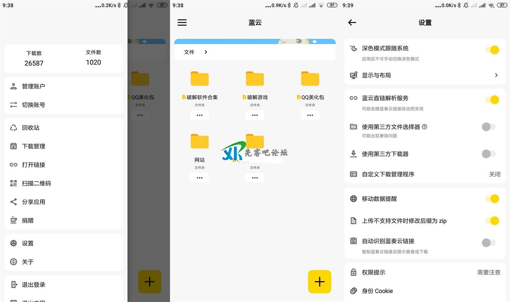The height and width of the screenshot is (302, 510).
Task: Disable 蓝云直链解析服务 switch
Action: pyautogui.click(x=492, y=100)
